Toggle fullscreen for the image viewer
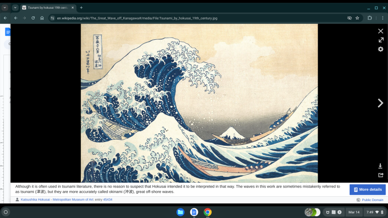Viewport: 388px width, 218px height. (381, 40)
